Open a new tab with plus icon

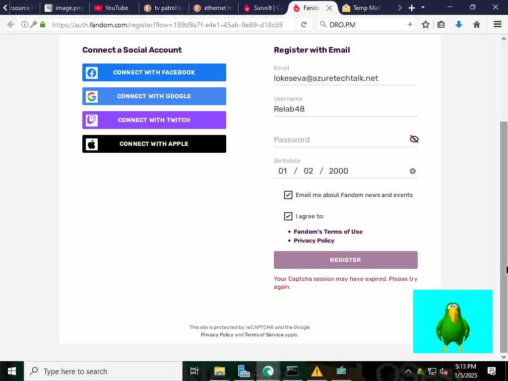[411, 8]
